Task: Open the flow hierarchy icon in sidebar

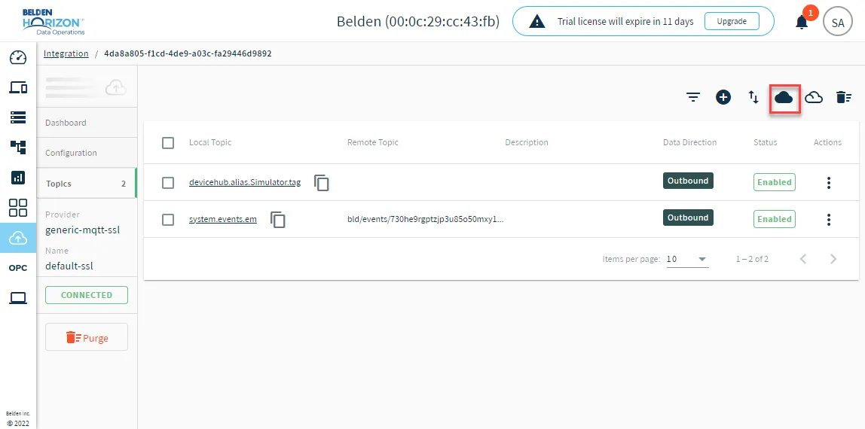Action: [x=18, y=147]
